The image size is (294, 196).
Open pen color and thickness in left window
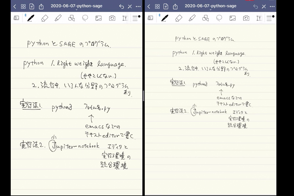(x=136, y=18)
